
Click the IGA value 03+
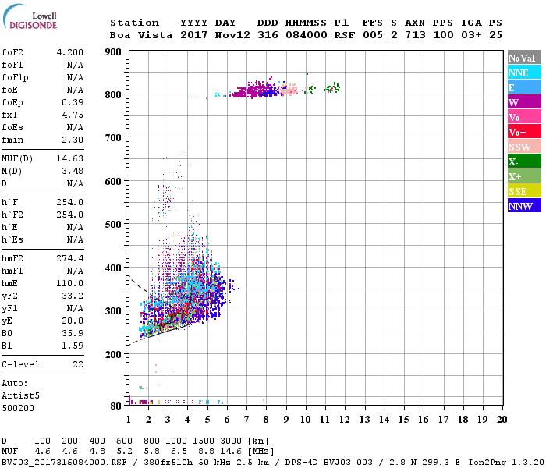[x=471, y=35]
